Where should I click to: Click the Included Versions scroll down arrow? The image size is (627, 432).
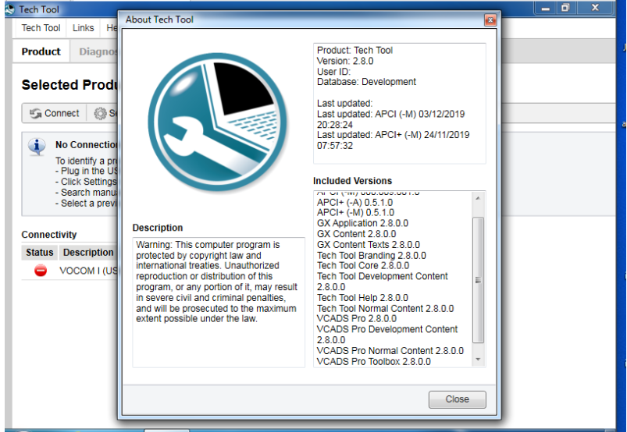(x=478, y=359)
